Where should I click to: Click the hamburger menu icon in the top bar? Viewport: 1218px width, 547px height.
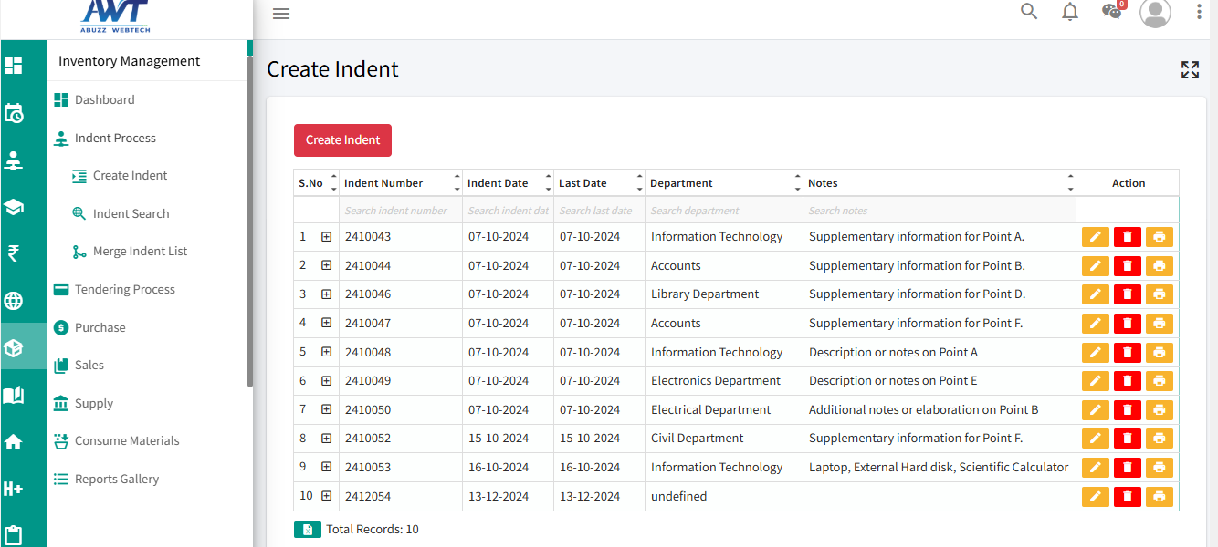pos(281,14)
